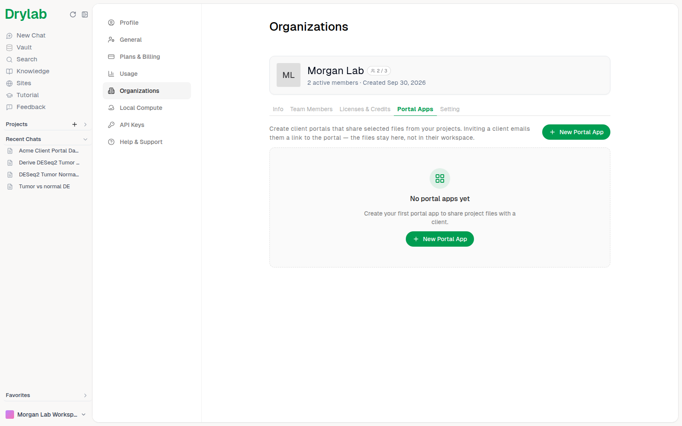Image resolution: width=682 pixels, height=426 pixels.
Task: Open the Setting tab
Action: [x=450, y=109]
